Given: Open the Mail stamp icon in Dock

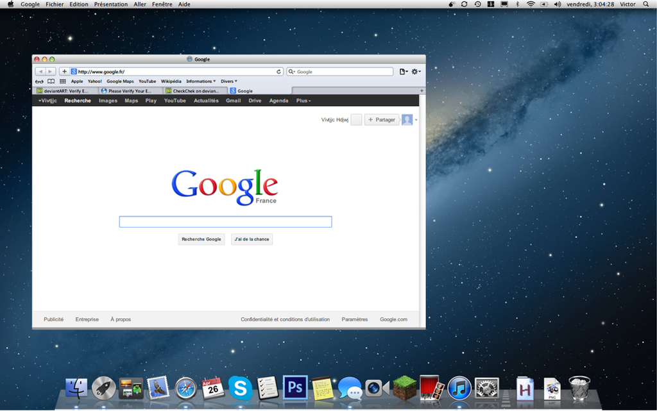Looking at the screenshot, I should [x=158, y=388].
